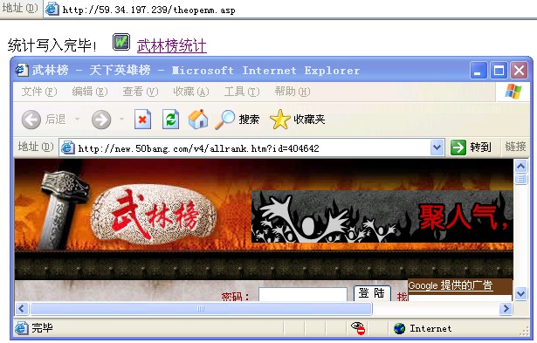
Task: Click vertical scrollbar down arrow
Action: [521, 293]
